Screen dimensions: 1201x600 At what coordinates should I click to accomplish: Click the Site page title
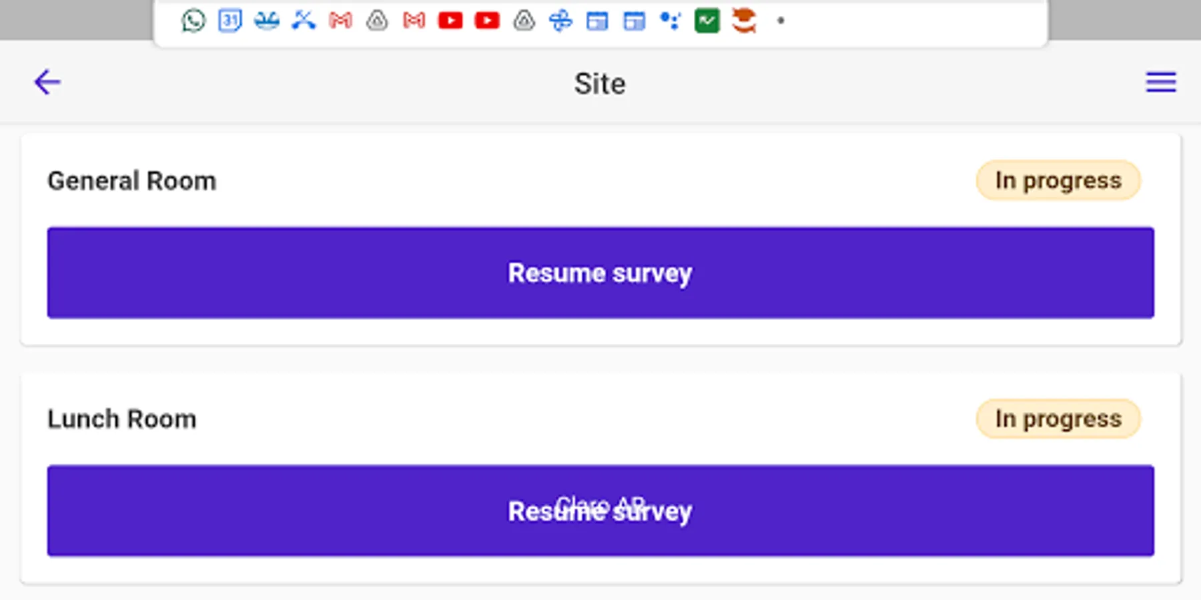pyautogui.click(x=600, y=84)
